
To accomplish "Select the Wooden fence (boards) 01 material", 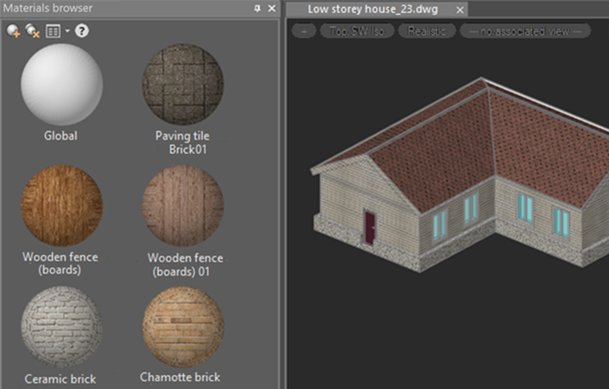I will click(183, 205).
